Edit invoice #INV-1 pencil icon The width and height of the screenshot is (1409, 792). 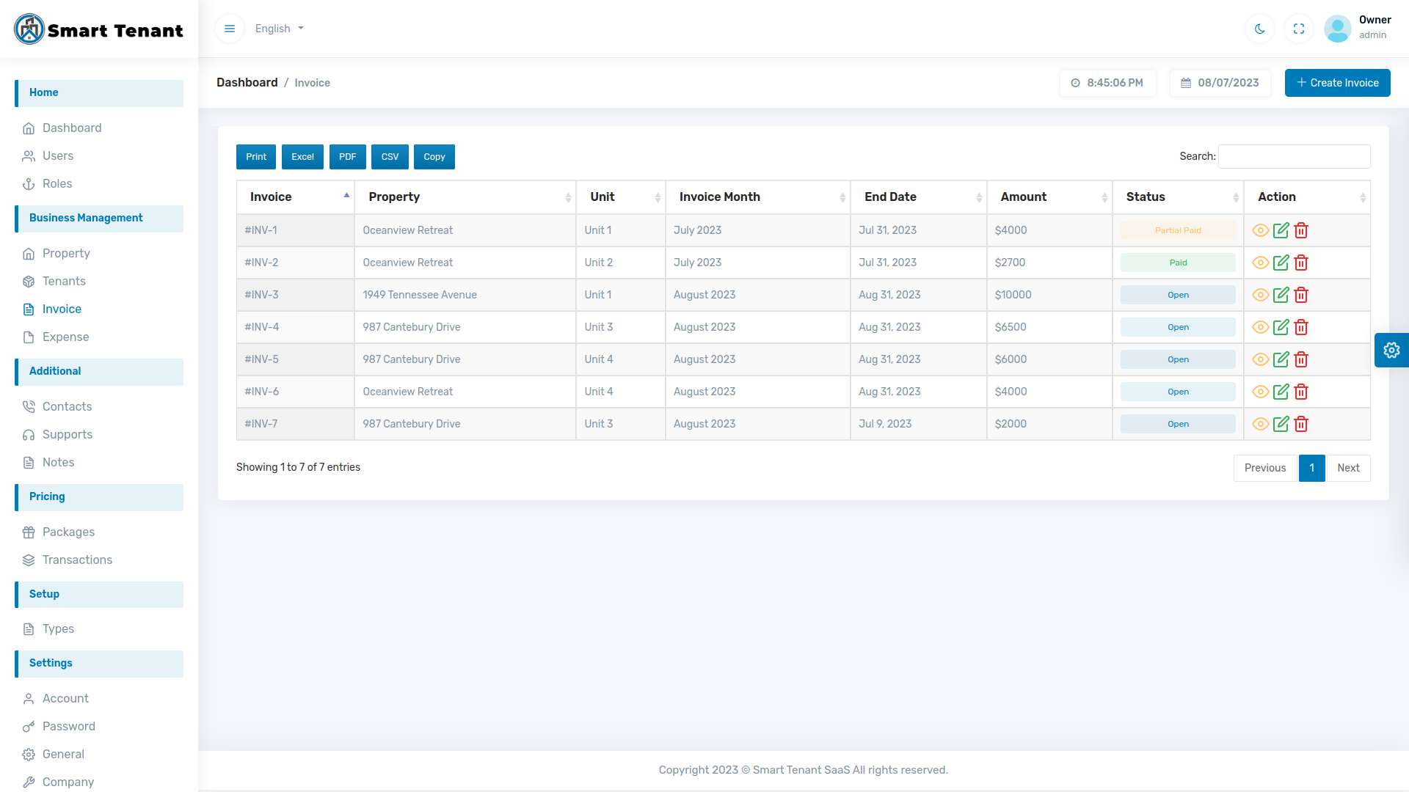click(1281, 230)
